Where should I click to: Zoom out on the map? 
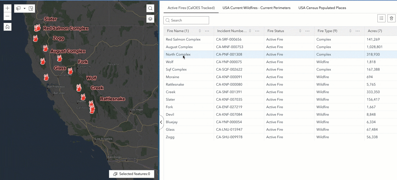click(8, 16)
